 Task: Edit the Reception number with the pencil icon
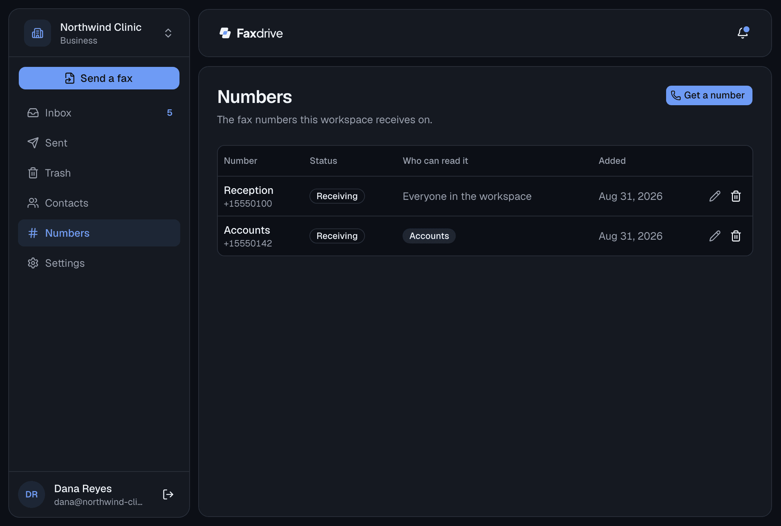[715, 196]
